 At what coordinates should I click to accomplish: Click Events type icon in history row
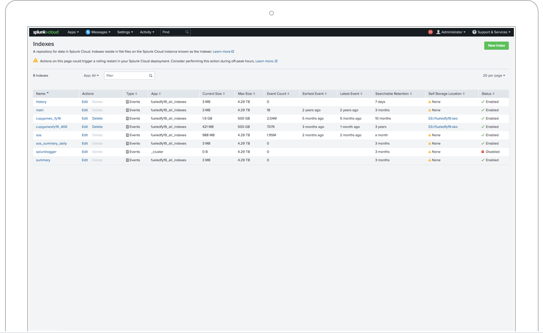[x=127, y=102]
